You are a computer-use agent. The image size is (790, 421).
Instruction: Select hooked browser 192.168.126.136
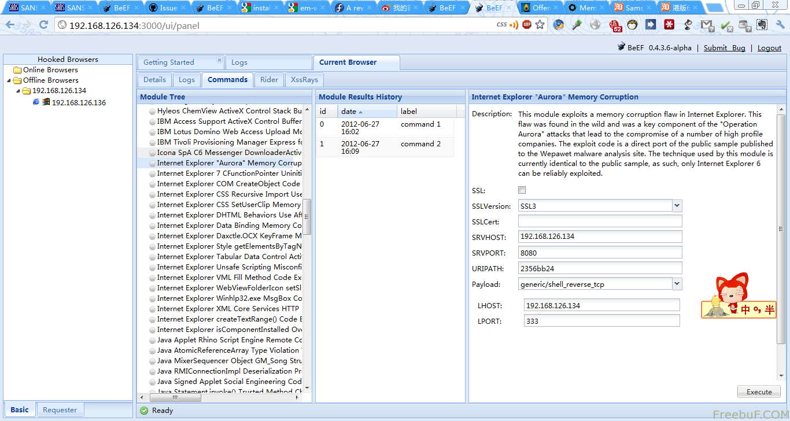pos(79,102)
